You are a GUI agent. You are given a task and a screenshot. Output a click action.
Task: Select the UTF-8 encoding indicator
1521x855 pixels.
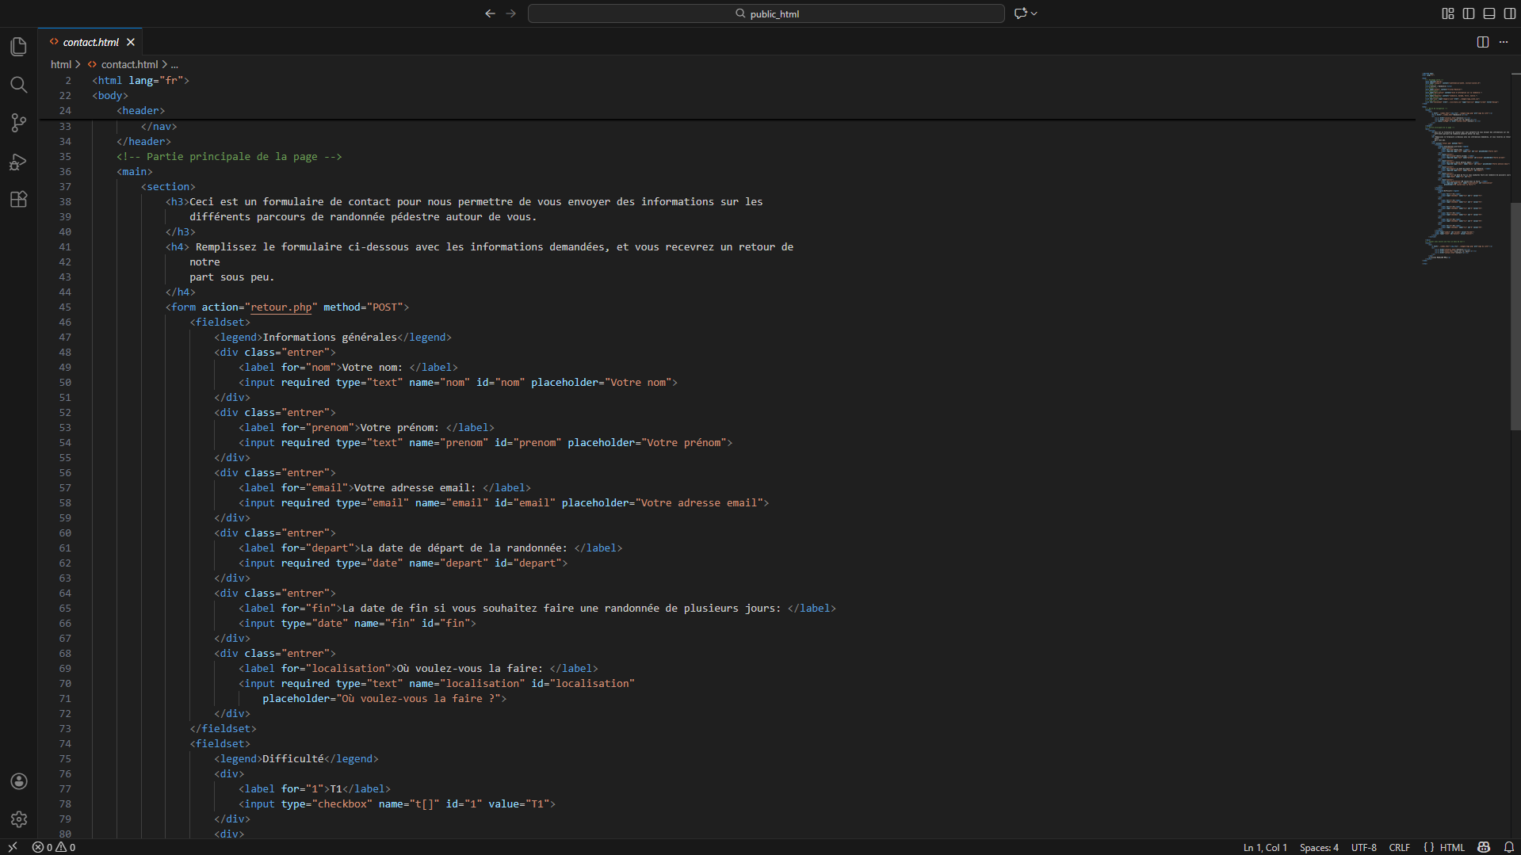[x=1364, y=847]
